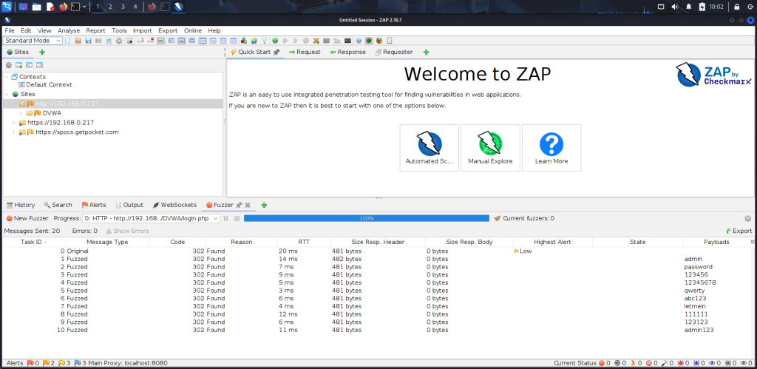Collapse the Contexts tree node

coord(7,77)
